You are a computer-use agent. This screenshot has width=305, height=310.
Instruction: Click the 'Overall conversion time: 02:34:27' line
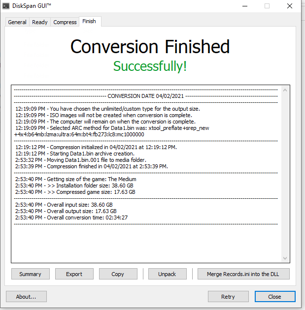tap(71, 217)
